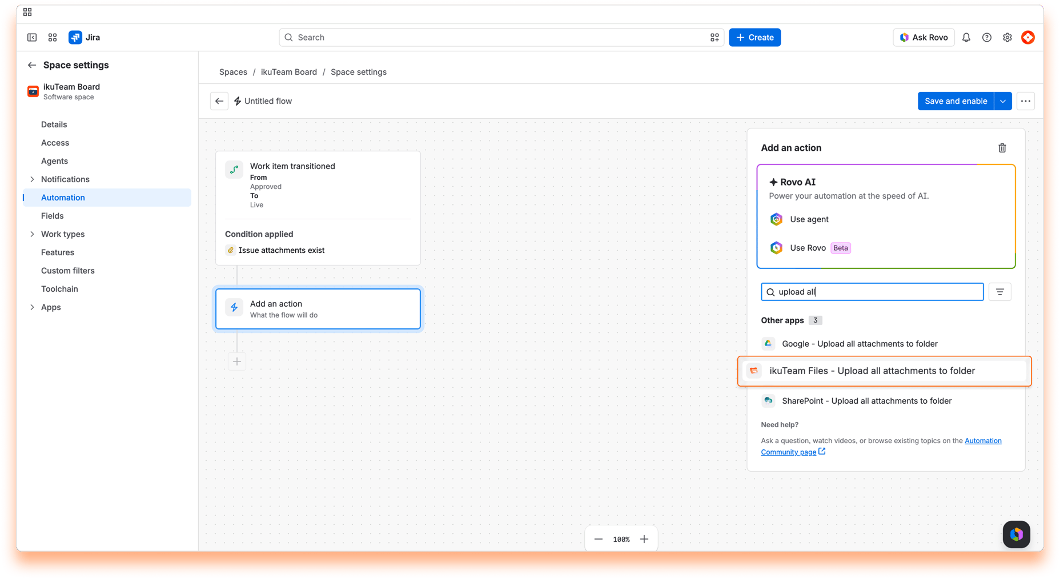Open the search bar filter grid icon
Image resolution: width=1060 pixels, height=579 pixels.
[x=714, y=38]
